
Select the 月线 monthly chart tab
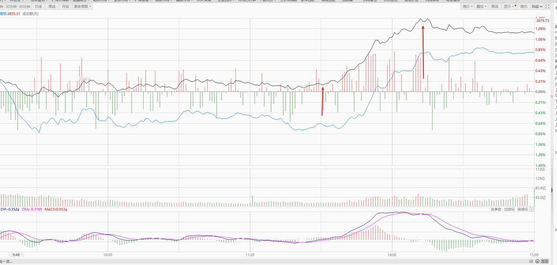[65, 7]
